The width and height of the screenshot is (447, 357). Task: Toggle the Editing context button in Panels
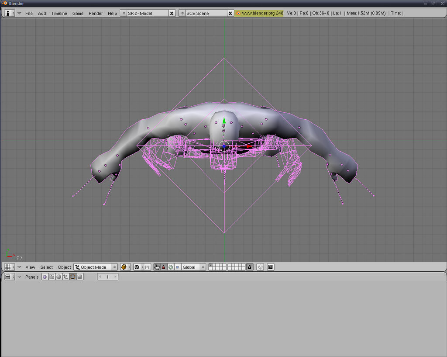(x=72, y=277)
